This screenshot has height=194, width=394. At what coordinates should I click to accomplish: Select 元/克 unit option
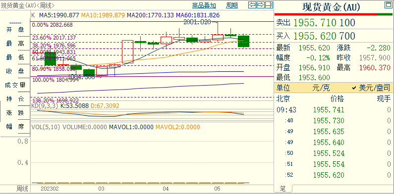pos(321,88)
